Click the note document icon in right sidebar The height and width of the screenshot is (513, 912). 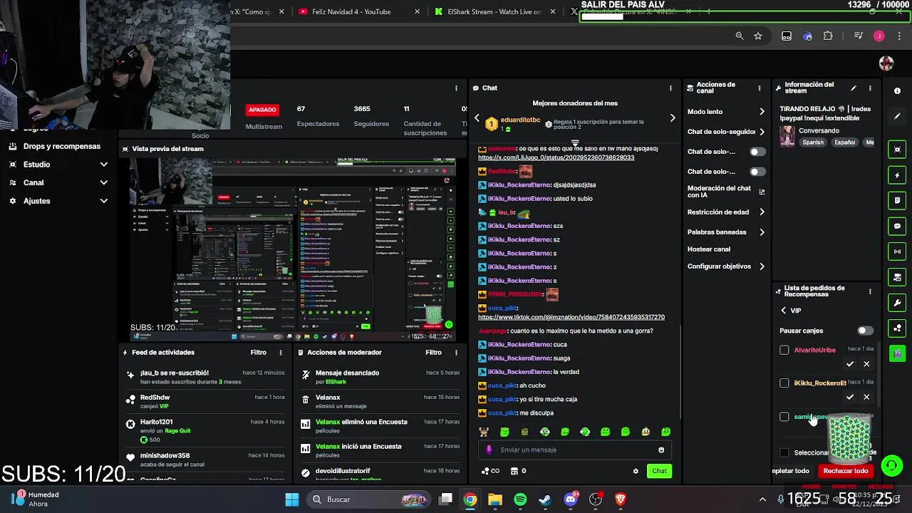897,201
